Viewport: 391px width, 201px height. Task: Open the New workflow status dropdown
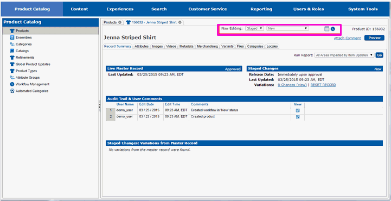(288, 28)
